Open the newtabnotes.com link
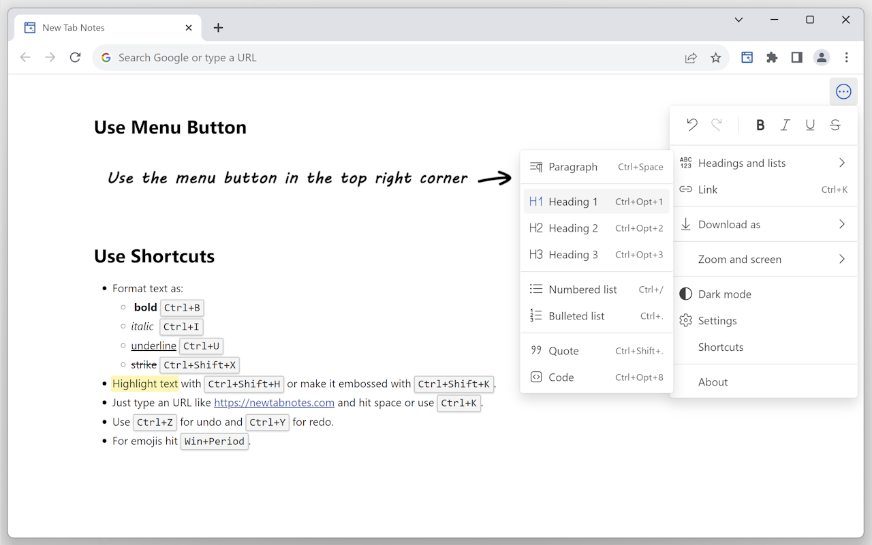Viewport: 872px width, 545px height. [274, 403]
